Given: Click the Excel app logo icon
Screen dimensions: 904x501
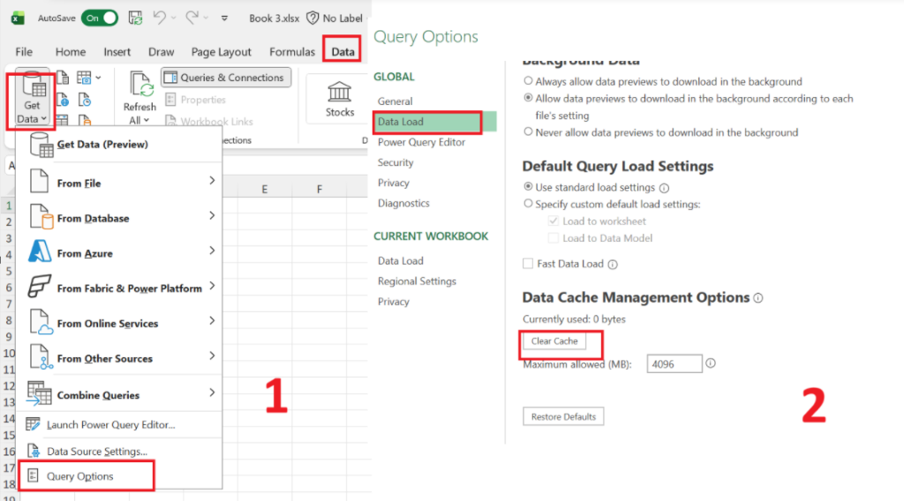Looking at the screenshot, I should tap(18, 18).
